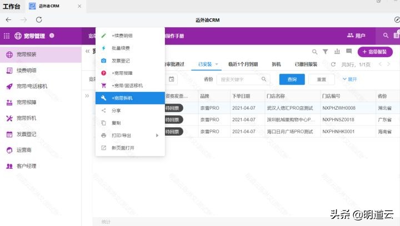The width and height of the screenshot is (400, 226).
Task: Choose +续费明细 from the context menu
Action: [130, 36]
